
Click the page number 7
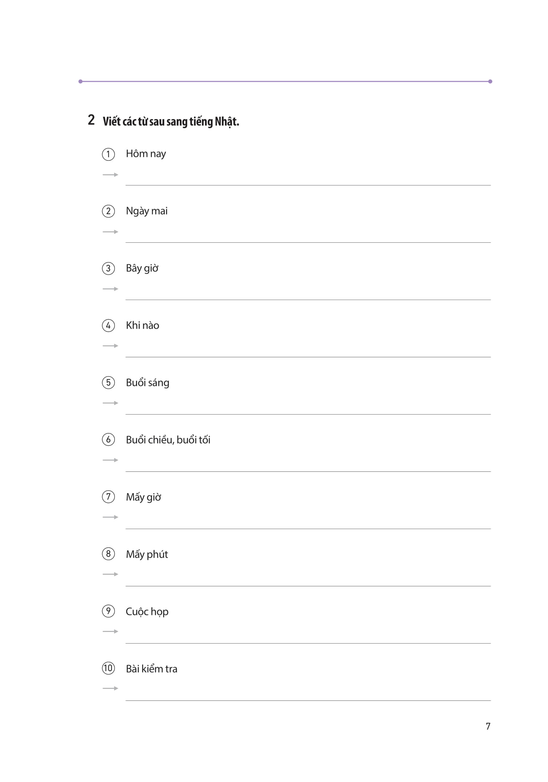point(488,726)
